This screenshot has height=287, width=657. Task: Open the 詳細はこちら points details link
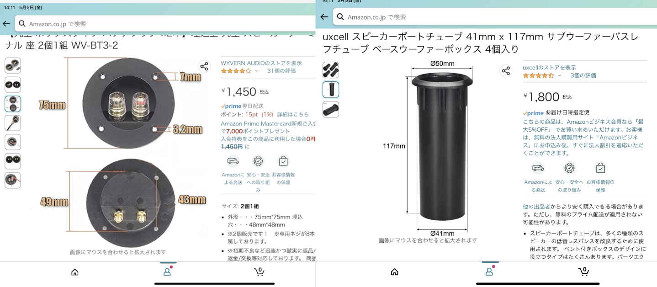(293, 114)
